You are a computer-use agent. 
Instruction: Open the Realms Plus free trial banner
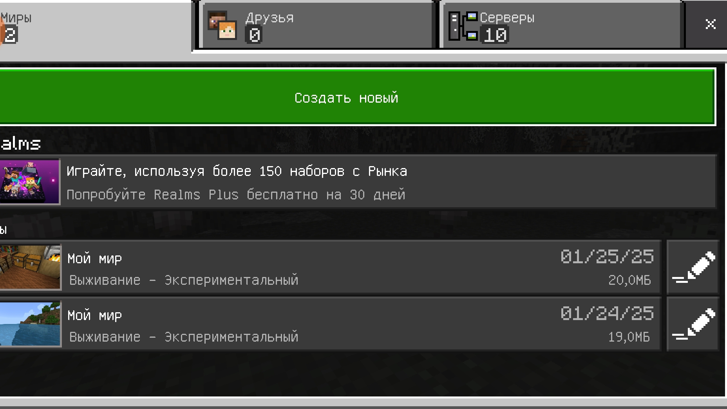click(358, 181)
